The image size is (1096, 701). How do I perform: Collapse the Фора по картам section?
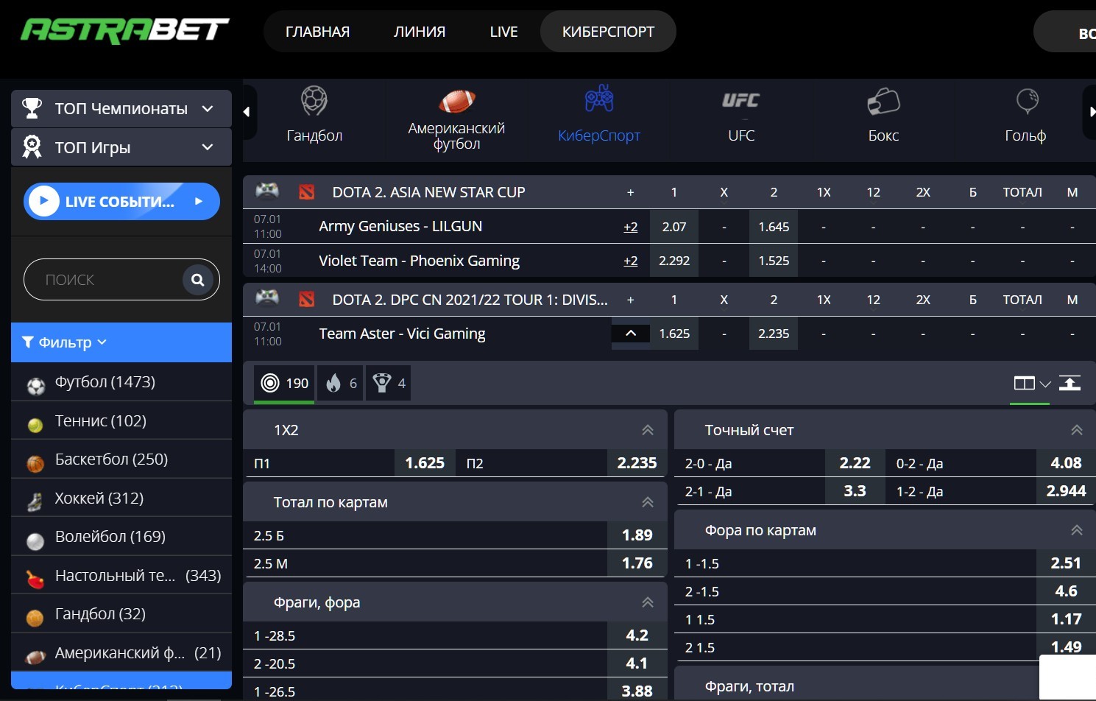(x=1077, y=530)
